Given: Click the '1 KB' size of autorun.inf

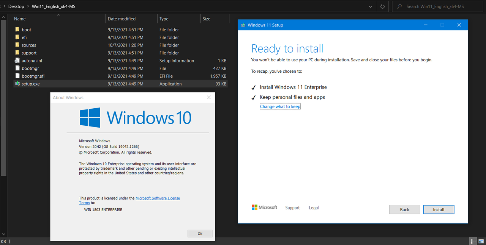Looking at the screenshot, I should [x=222, y=61].
